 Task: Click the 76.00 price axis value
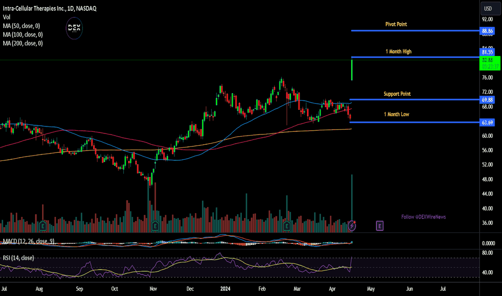coord(487,77)
